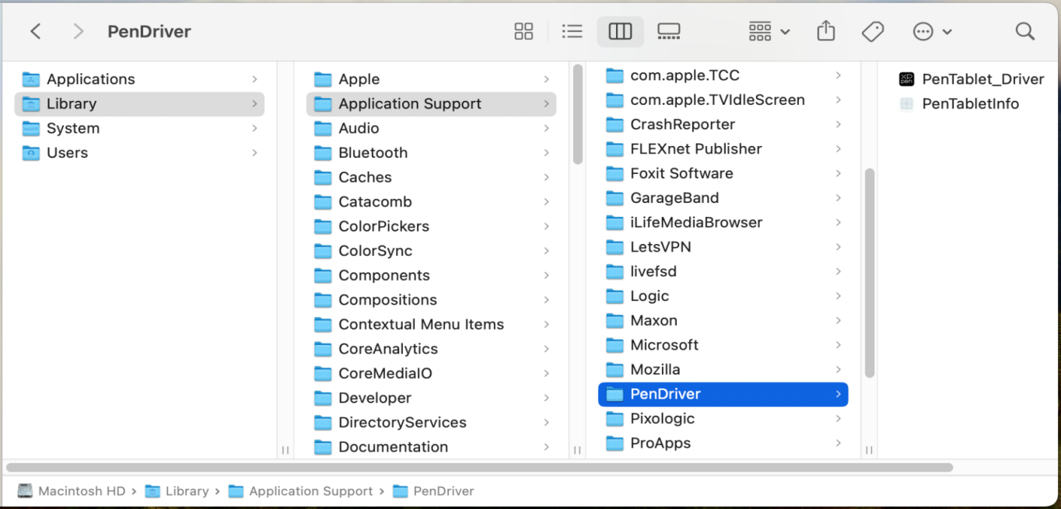The image size is (1061, 509).
Task: Click the Pixologic folder icon
Action: click(x=615, y=419)
